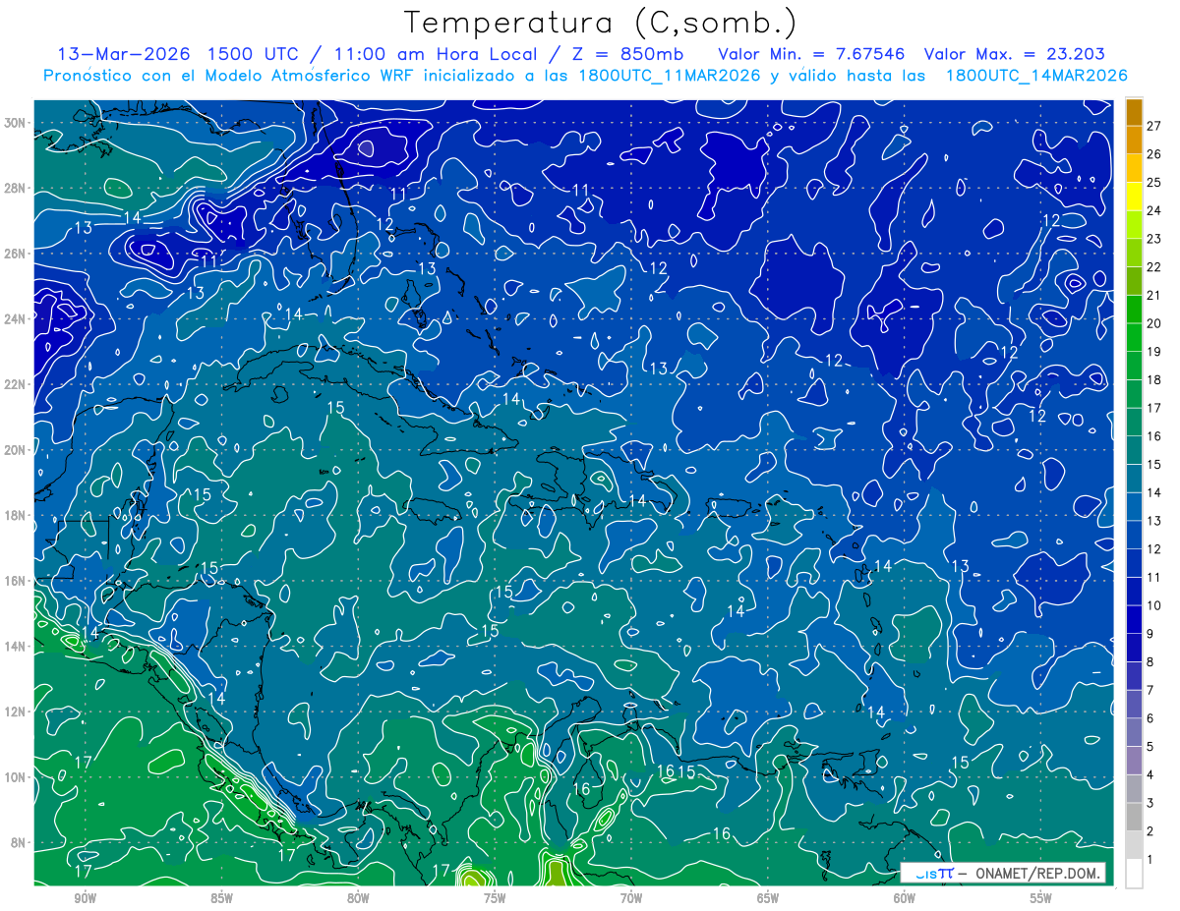1180x911 pixels.
Task: Click legend label 23
Action: pyautogui.click(x=1154, y=238)
